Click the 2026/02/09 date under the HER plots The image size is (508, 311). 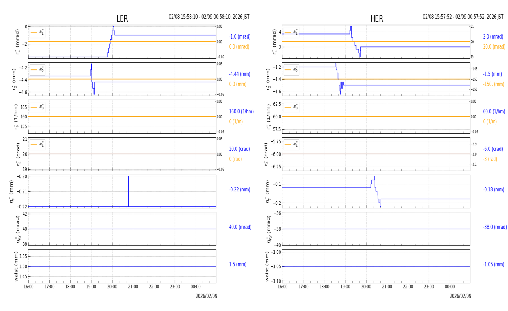[461, 296]
